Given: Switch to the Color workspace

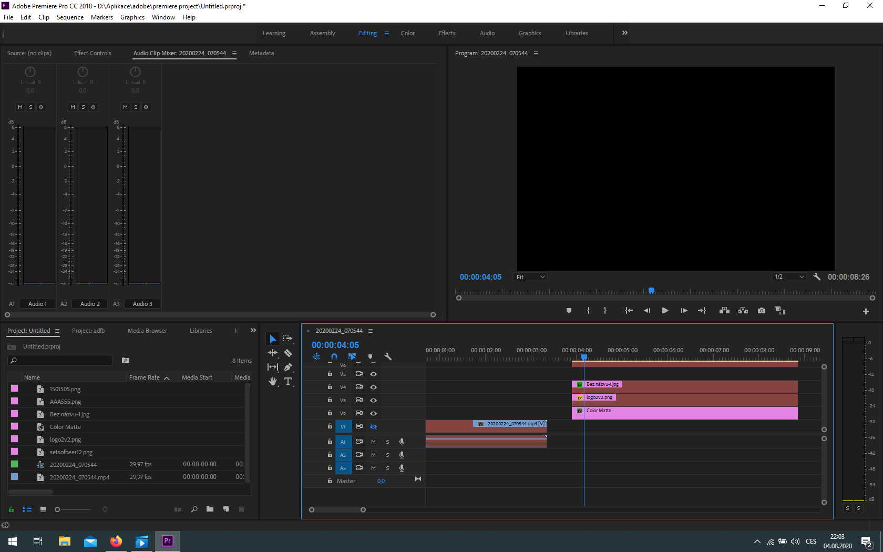Looking at the screenshot, I should coord(408,33).
